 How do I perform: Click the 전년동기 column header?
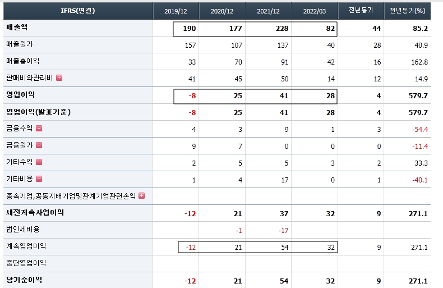361,11
